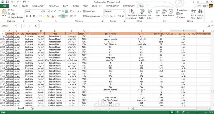The image size is (214, 114).
Task: Toggle Middle Align vertical alignment
Action: [x=63, y=11]
